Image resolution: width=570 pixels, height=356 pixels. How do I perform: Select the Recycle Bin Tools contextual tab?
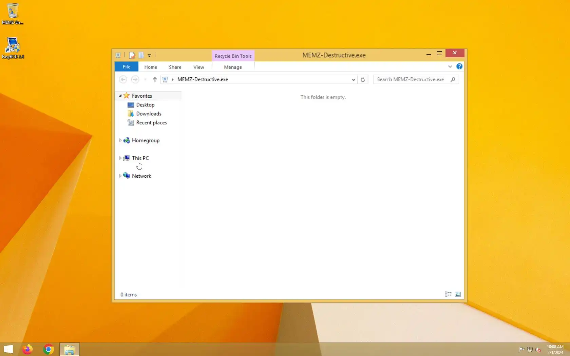tap(233, 56)
